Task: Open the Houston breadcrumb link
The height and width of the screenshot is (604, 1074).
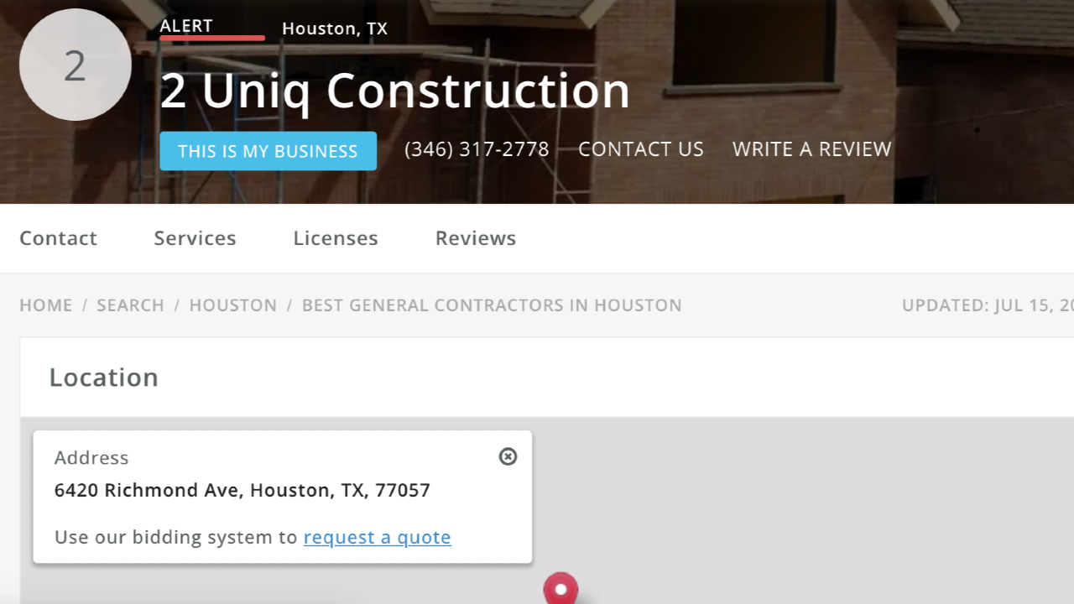Action: tap(233, 305)
